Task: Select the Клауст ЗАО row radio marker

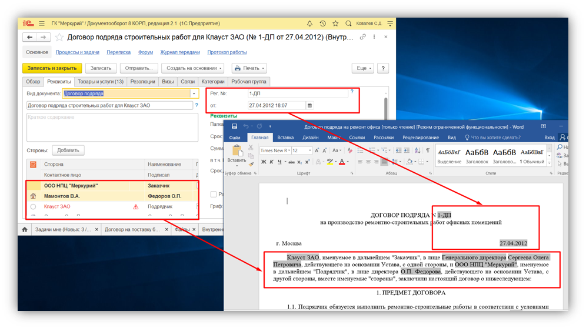Action: coord(34,206)
